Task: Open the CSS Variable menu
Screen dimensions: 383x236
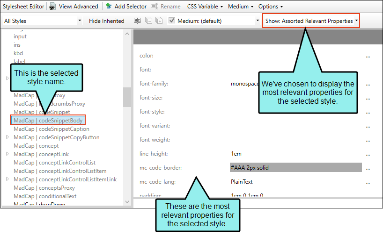Action: pos(205,7)
